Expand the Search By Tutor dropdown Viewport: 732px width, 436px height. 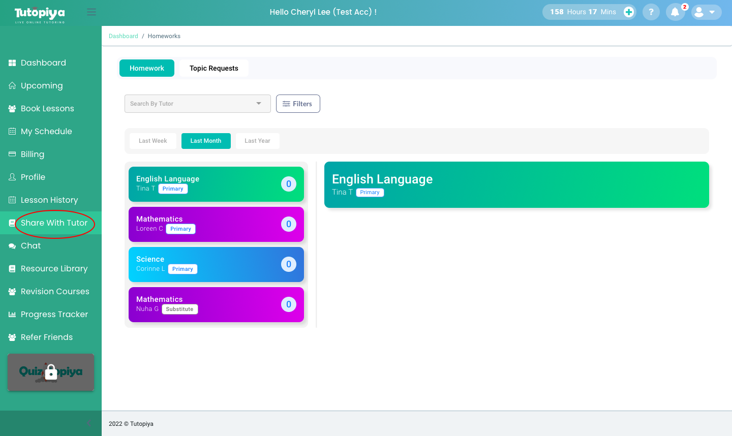point(197,104)
